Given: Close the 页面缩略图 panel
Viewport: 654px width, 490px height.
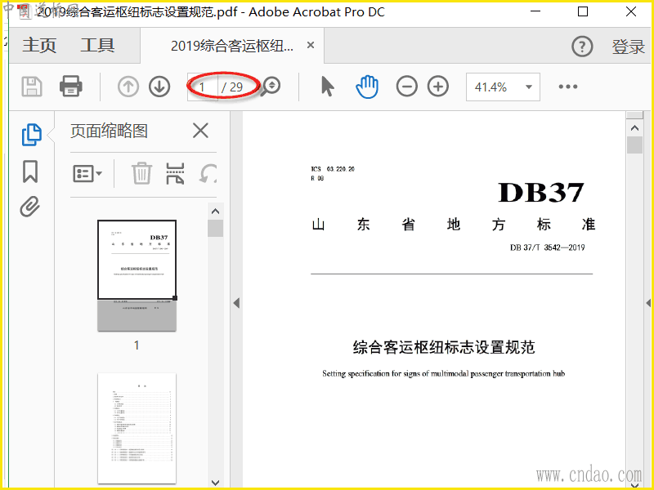Looking at the screenshot, I should click(200, 131).
